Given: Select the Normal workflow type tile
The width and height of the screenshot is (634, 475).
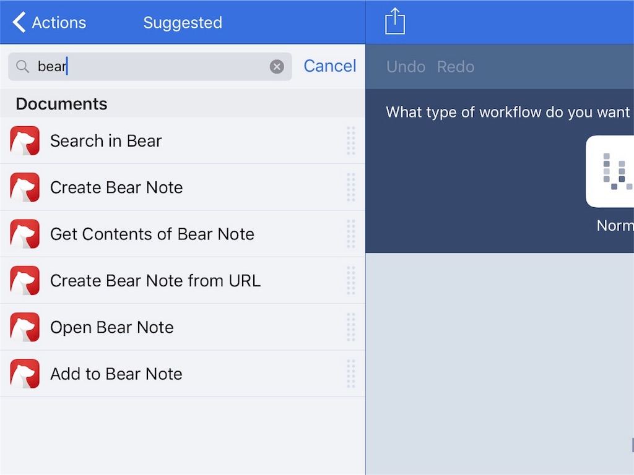Looking at the screenshot, I should click(x=613, y=172).
